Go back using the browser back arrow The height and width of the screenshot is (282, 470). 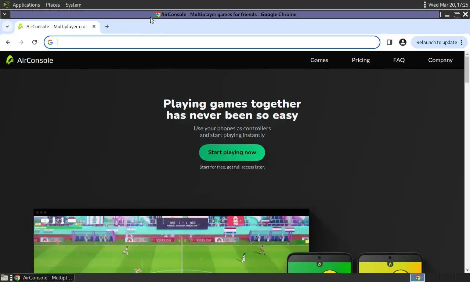tap(8, 42)
